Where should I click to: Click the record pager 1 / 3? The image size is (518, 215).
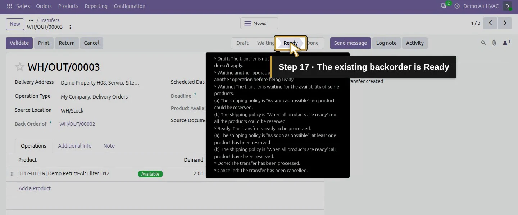(476, 23)
